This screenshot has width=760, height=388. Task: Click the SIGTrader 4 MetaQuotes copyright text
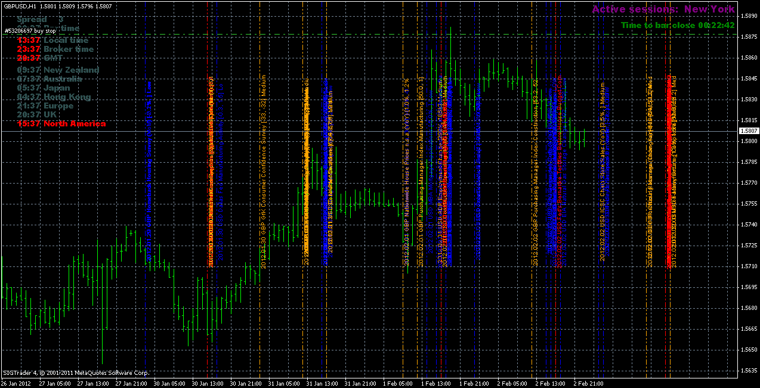point(76,373)
